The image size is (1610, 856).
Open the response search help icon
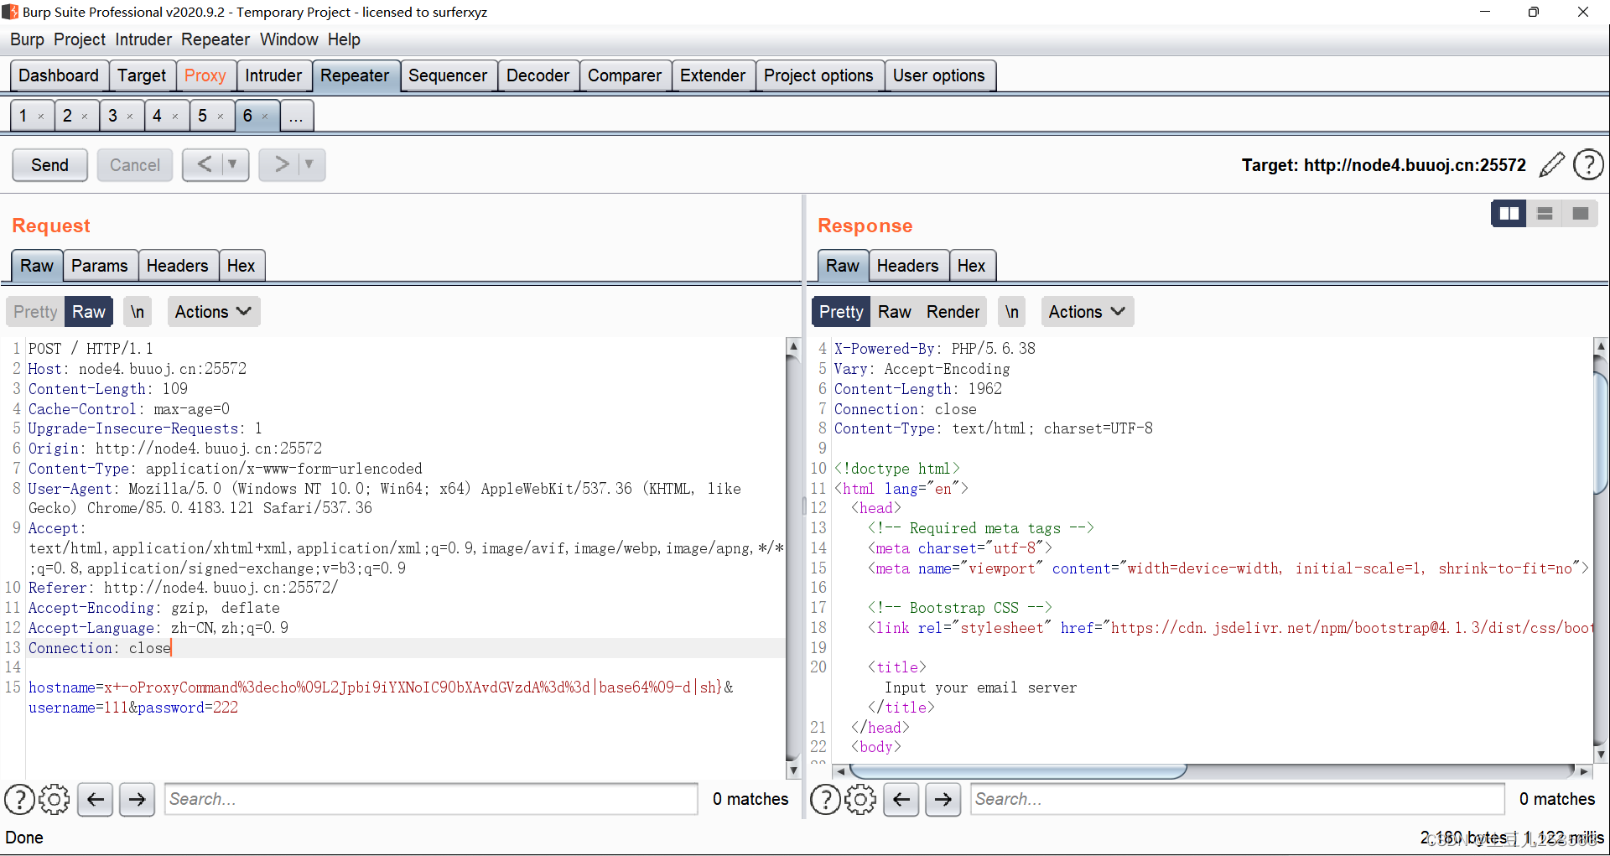(825, 799)
